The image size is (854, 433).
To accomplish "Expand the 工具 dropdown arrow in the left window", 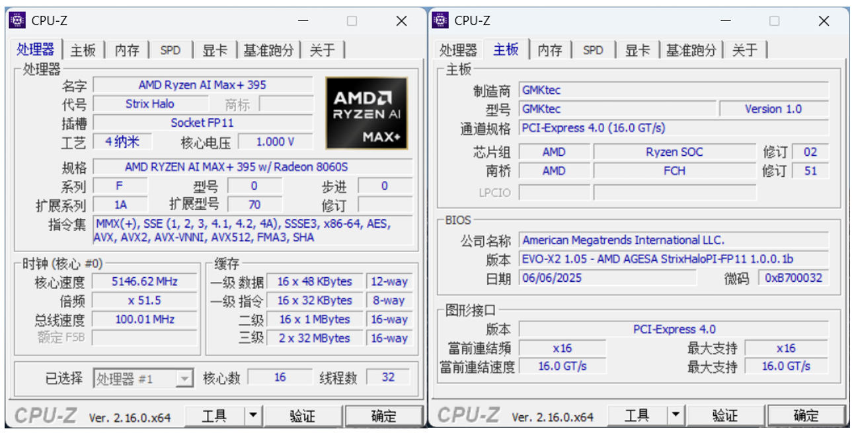I will click(x=253, y=416).
